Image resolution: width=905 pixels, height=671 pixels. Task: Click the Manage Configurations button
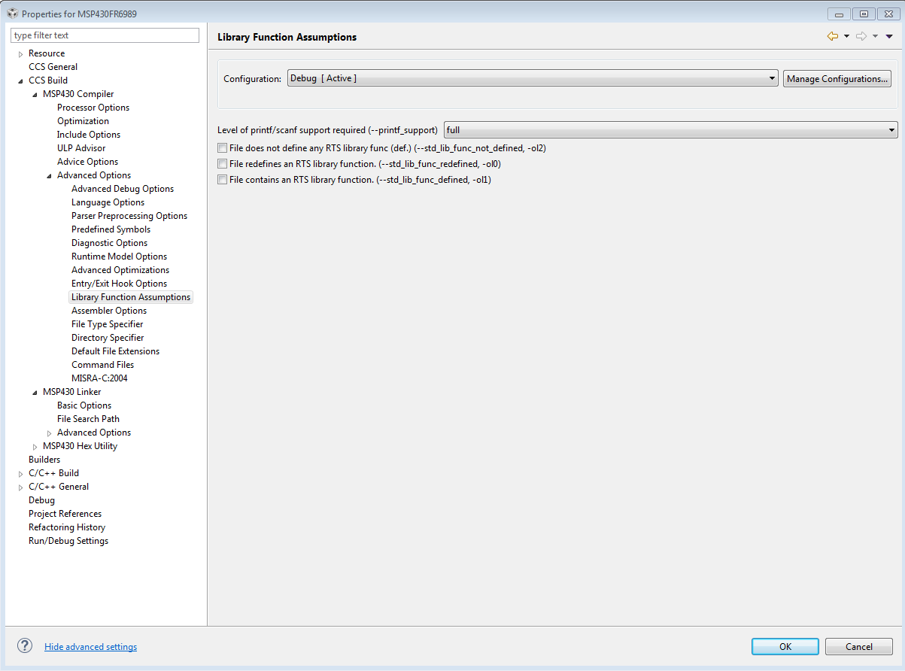pos(837,79)
